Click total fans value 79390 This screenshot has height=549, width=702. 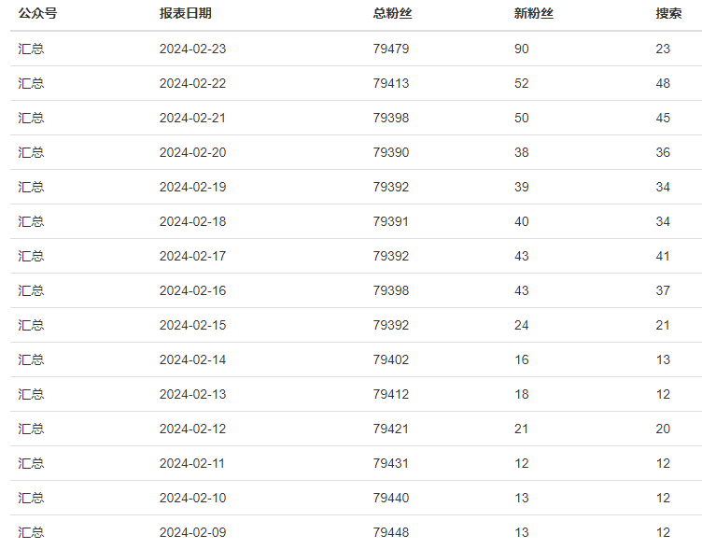tap(391, 152)
